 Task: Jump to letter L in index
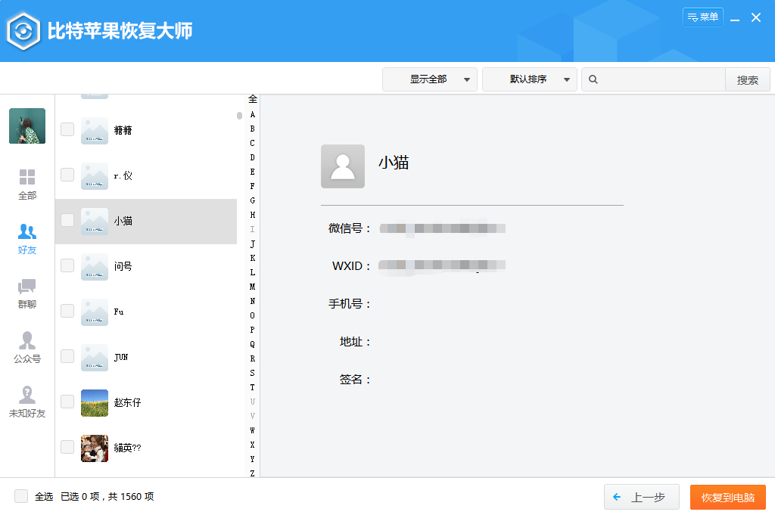click(x=253, y=272)
